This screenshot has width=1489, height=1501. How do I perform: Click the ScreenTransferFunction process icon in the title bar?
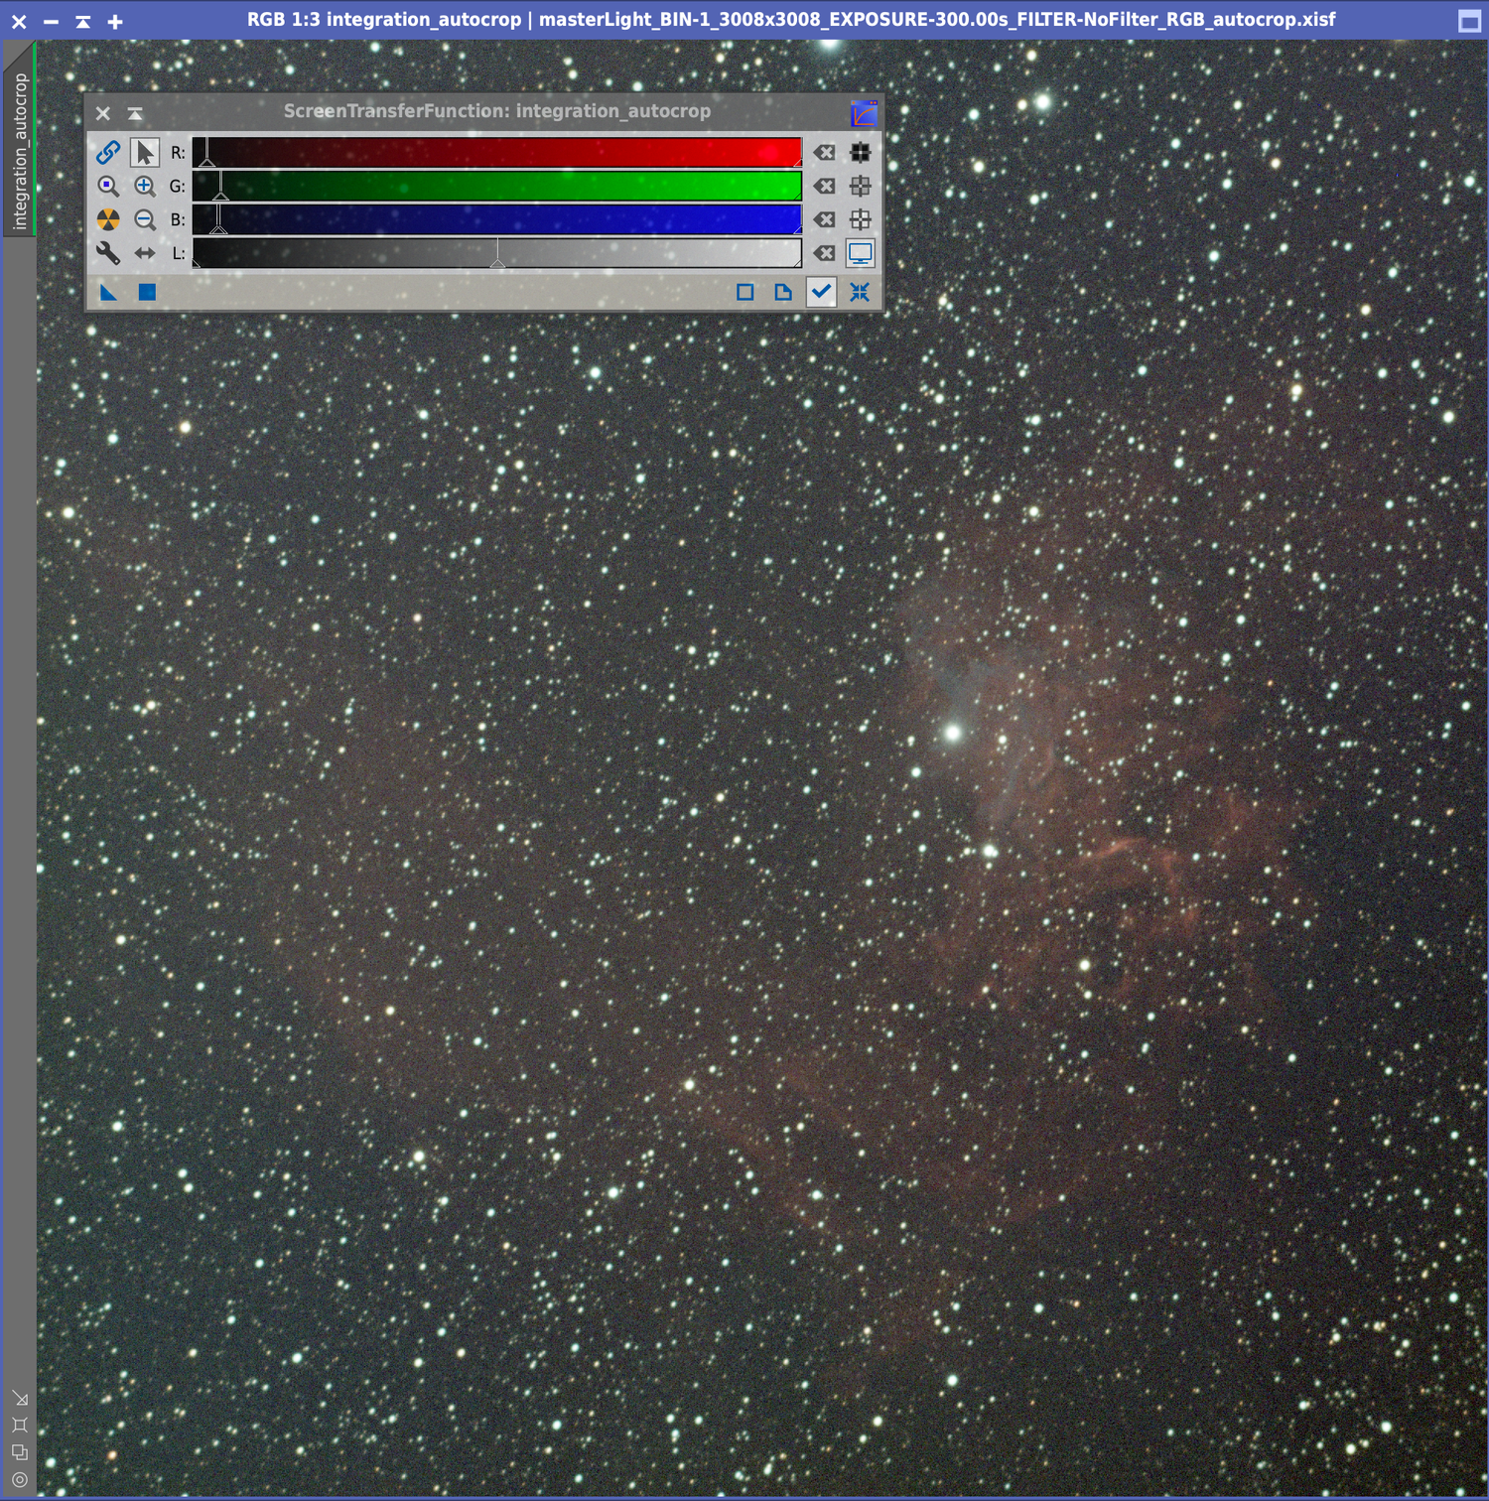[864, 113]
